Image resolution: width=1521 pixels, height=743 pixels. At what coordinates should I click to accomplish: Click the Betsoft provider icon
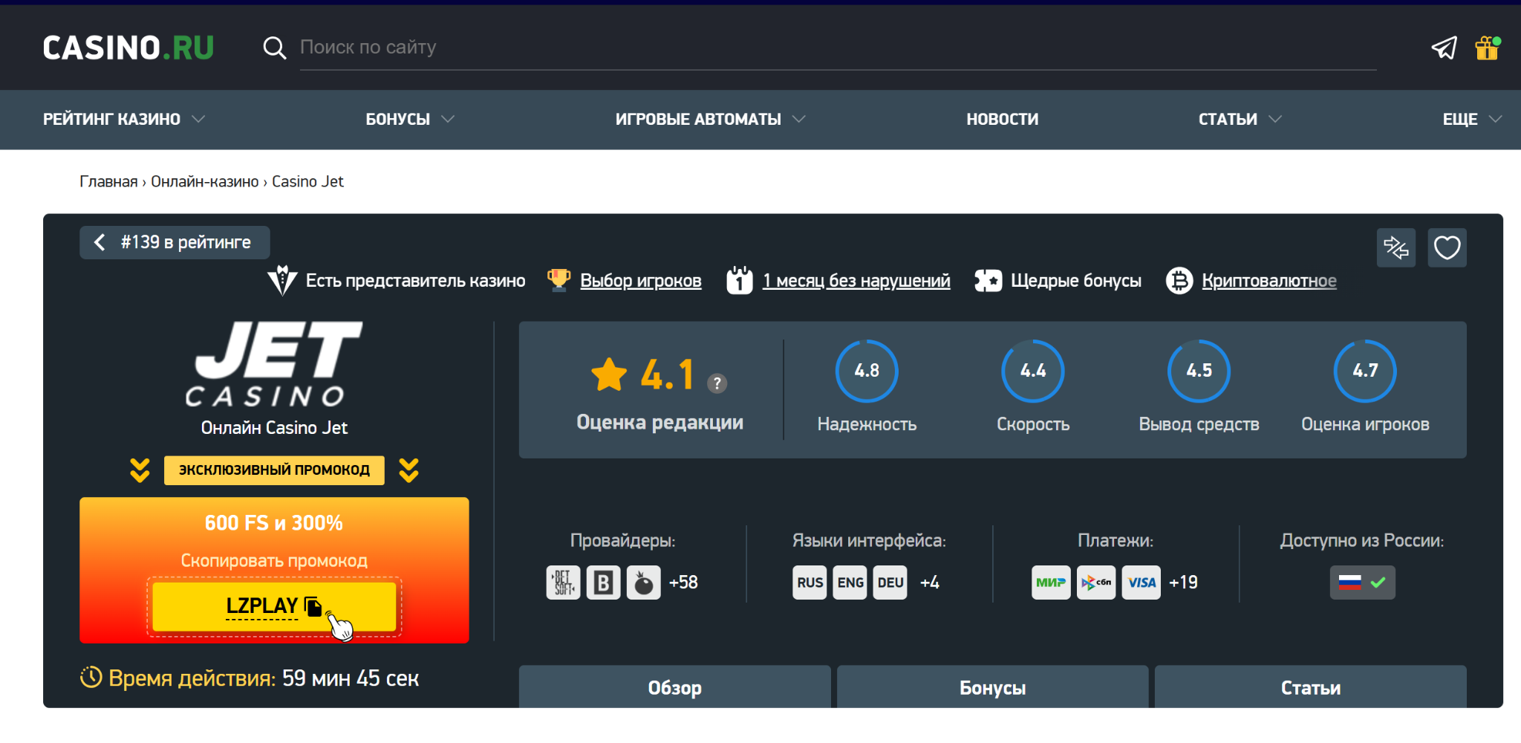pos(564,583)
